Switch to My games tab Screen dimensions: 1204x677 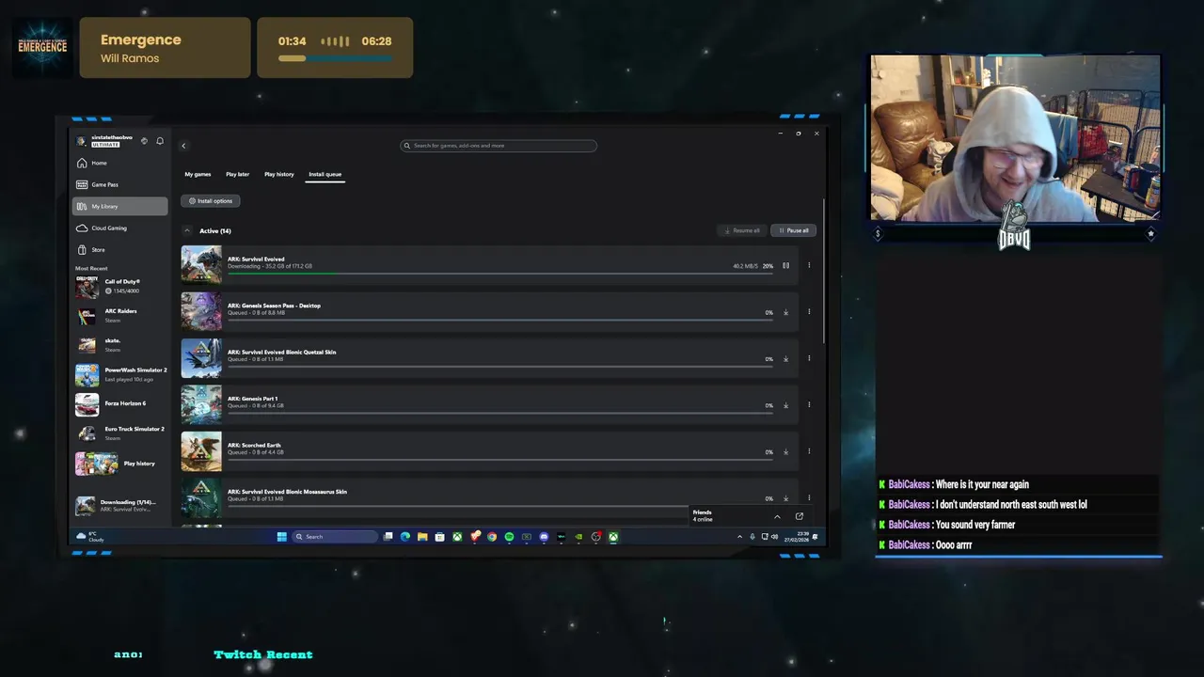click(198, 174)
